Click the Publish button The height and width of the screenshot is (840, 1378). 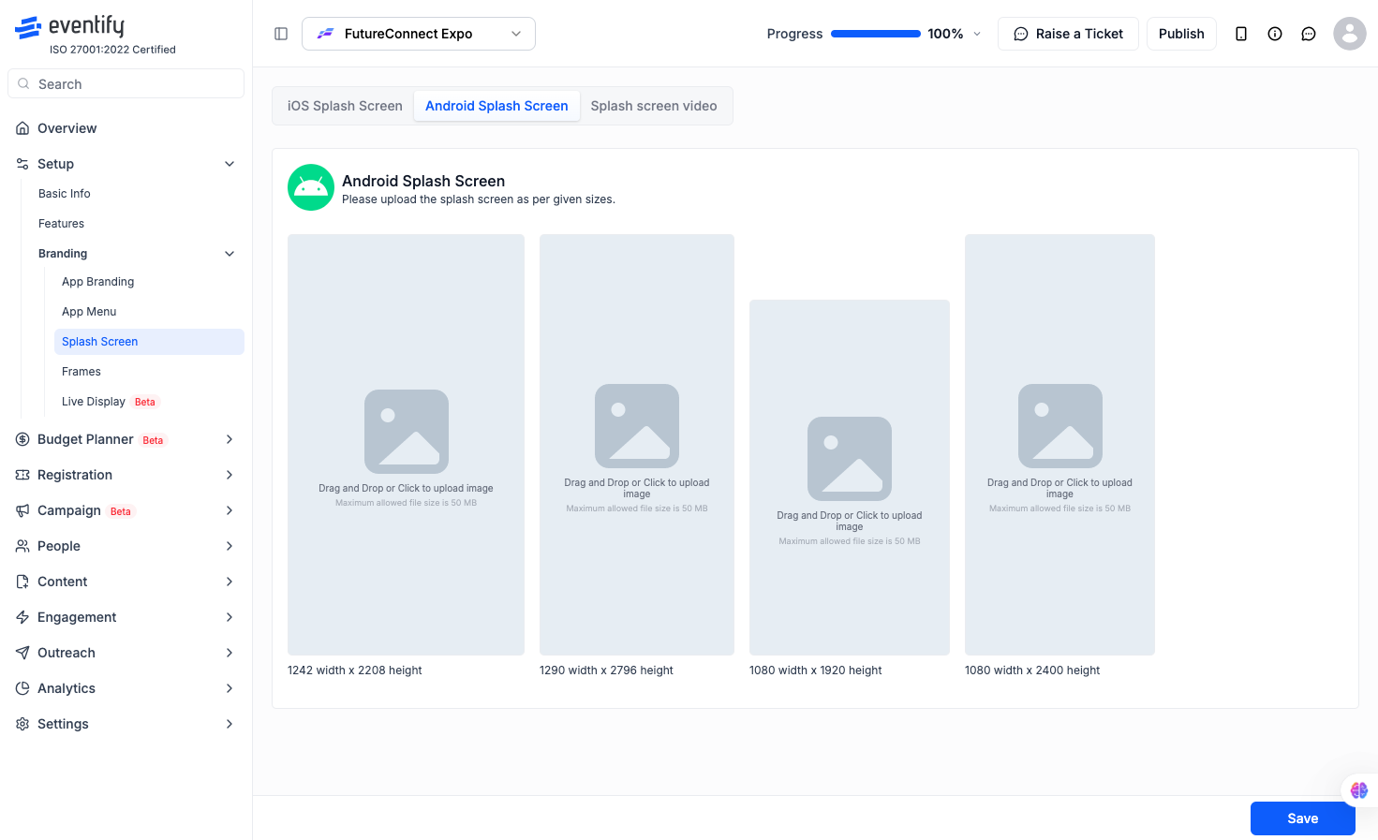1181,34
